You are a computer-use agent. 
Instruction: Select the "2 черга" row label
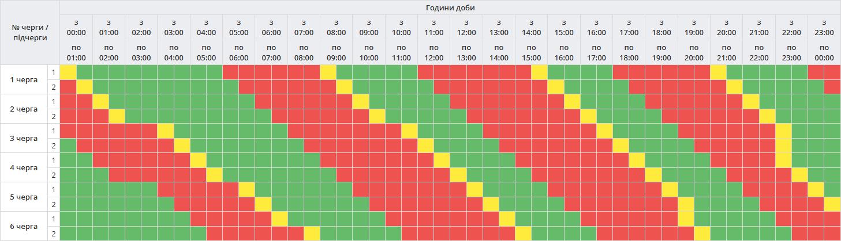(x=24, y=109)
